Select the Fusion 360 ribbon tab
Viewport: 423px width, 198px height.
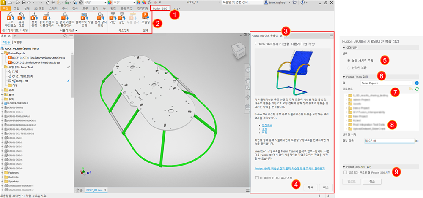[x=160, y=8]
